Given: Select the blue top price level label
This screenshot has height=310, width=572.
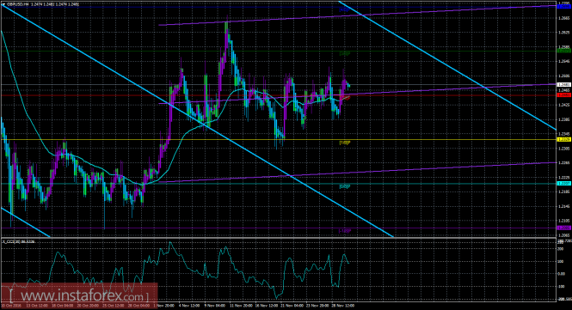Looking at the screenshot, I should [564, 7].
